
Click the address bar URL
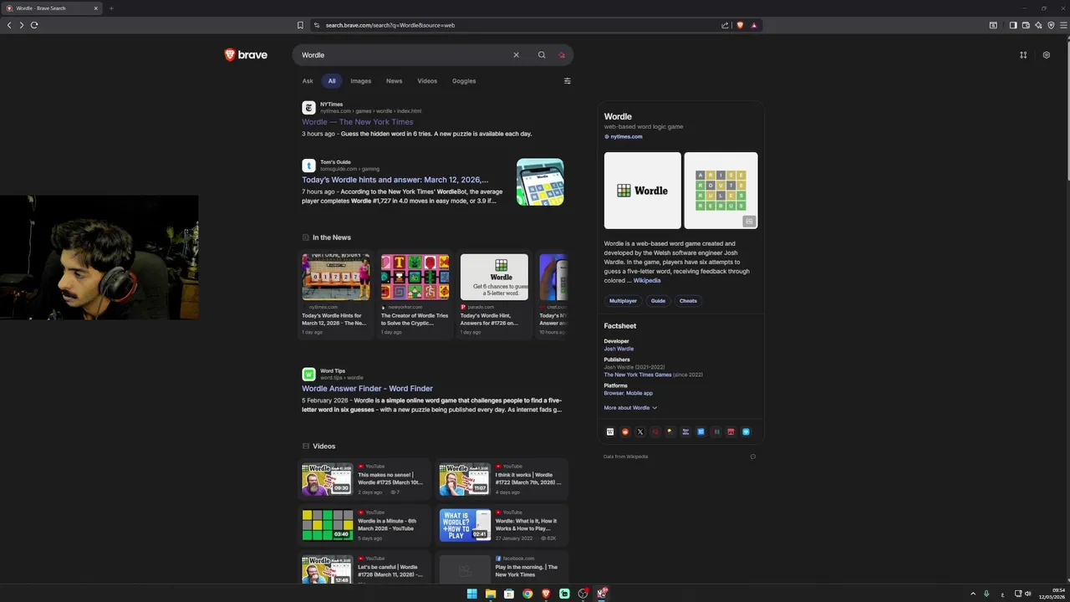(x=390, y=25)
